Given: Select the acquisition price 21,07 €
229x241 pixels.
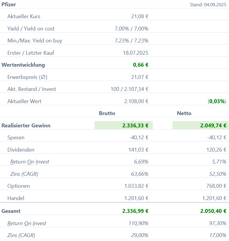Looking at the screenshot, I should 140,77.
